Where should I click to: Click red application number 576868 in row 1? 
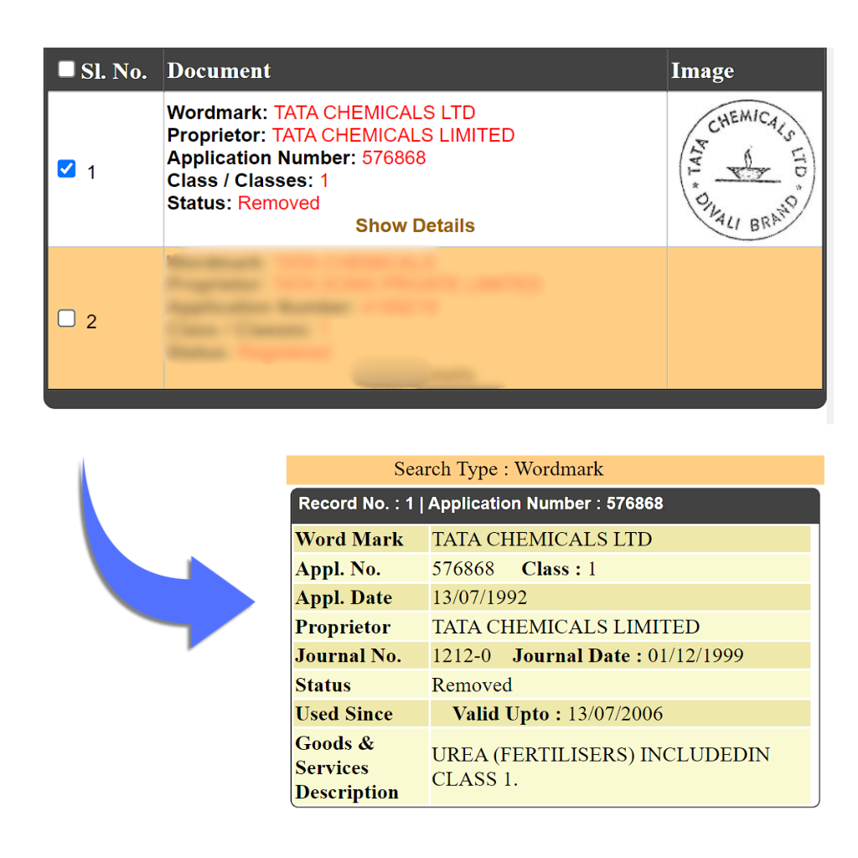[394, 158]
